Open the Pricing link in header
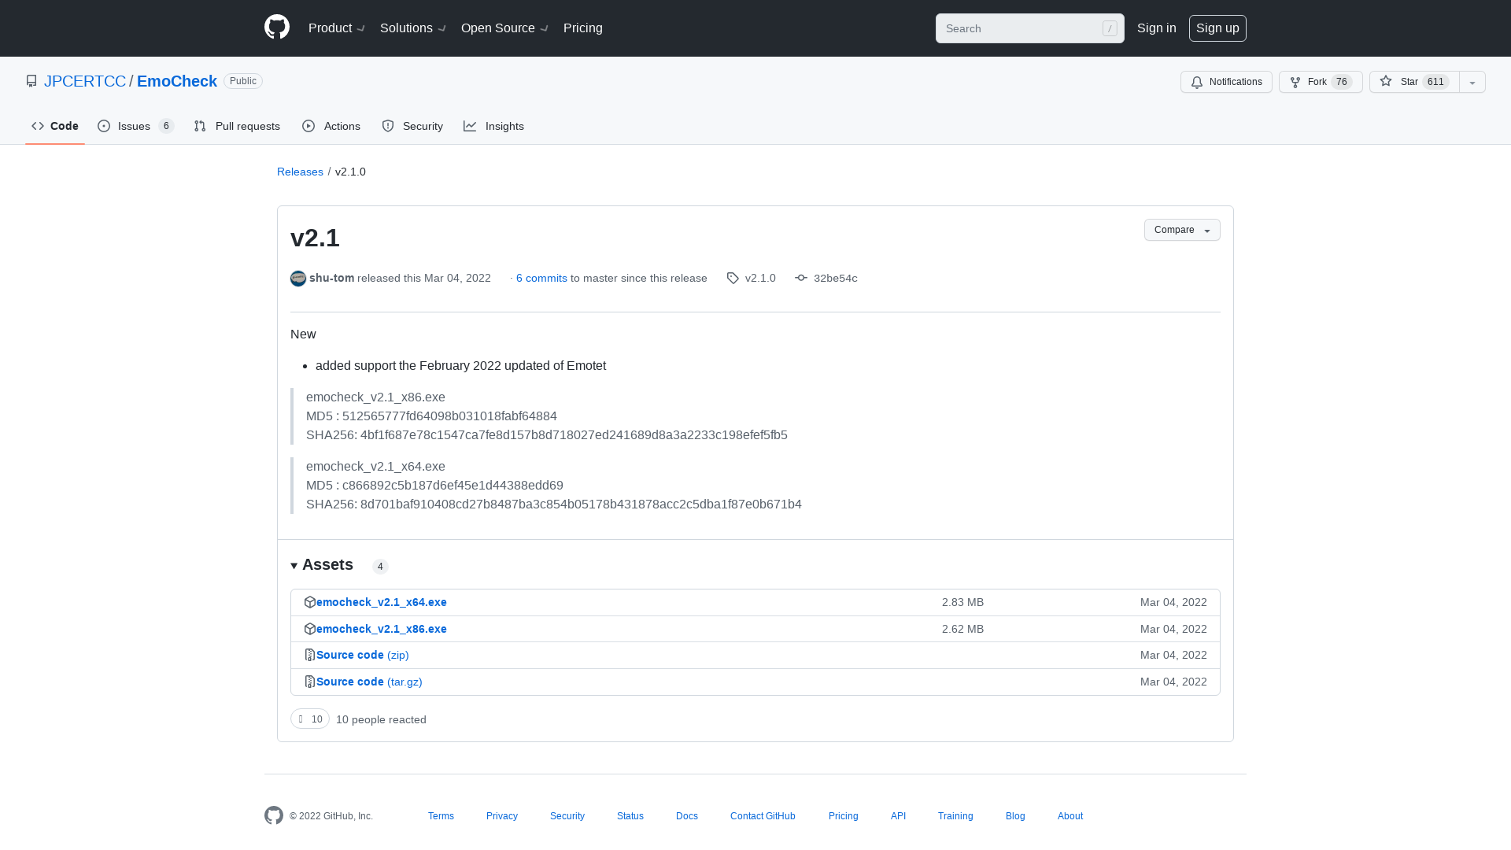The width and height of the screenshot is (1511, 850). [x=583, y=28]
